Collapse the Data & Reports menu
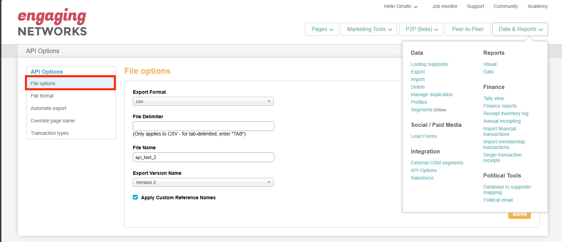This screenshot has height=242, width=562. (520, 29)
